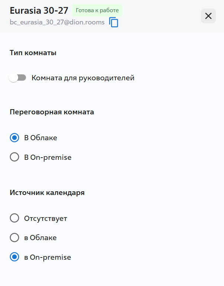Pick 'в Облаке' radio under Источник календаря
The image size is (224, 286).
pyautogui.click(x=14, y=238)
